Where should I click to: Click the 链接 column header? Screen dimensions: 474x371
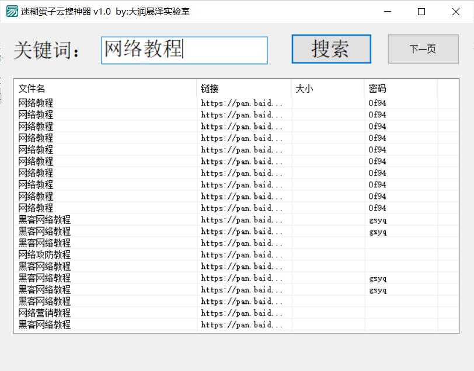click(210, 88)
